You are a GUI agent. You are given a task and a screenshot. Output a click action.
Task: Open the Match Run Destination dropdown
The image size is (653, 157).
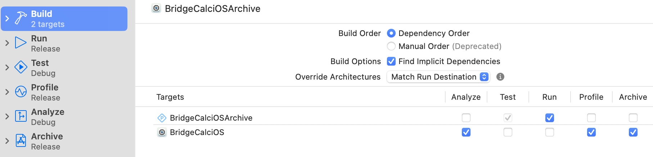(438, 77)
